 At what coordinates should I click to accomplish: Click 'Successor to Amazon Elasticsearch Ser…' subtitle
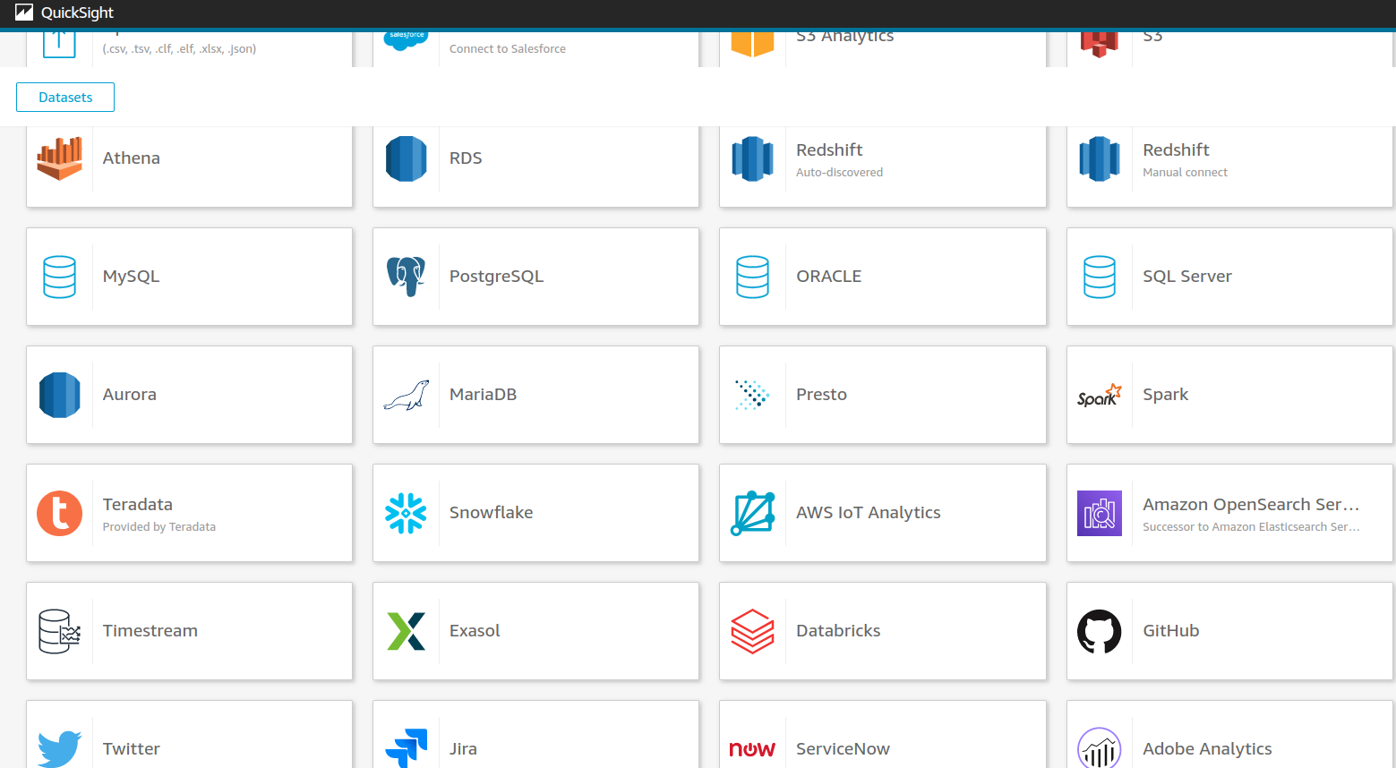[x=1251, y=527]
